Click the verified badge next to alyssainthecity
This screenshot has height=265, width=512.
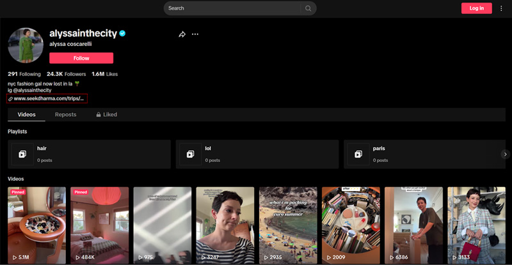pyautogui.click(x=122, y=33)
